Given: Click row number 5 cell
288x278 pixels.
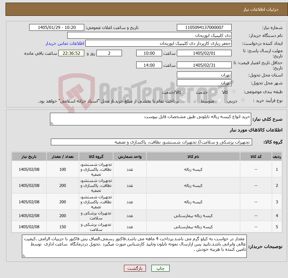Looking at the screenshot, I should (277, 227).
